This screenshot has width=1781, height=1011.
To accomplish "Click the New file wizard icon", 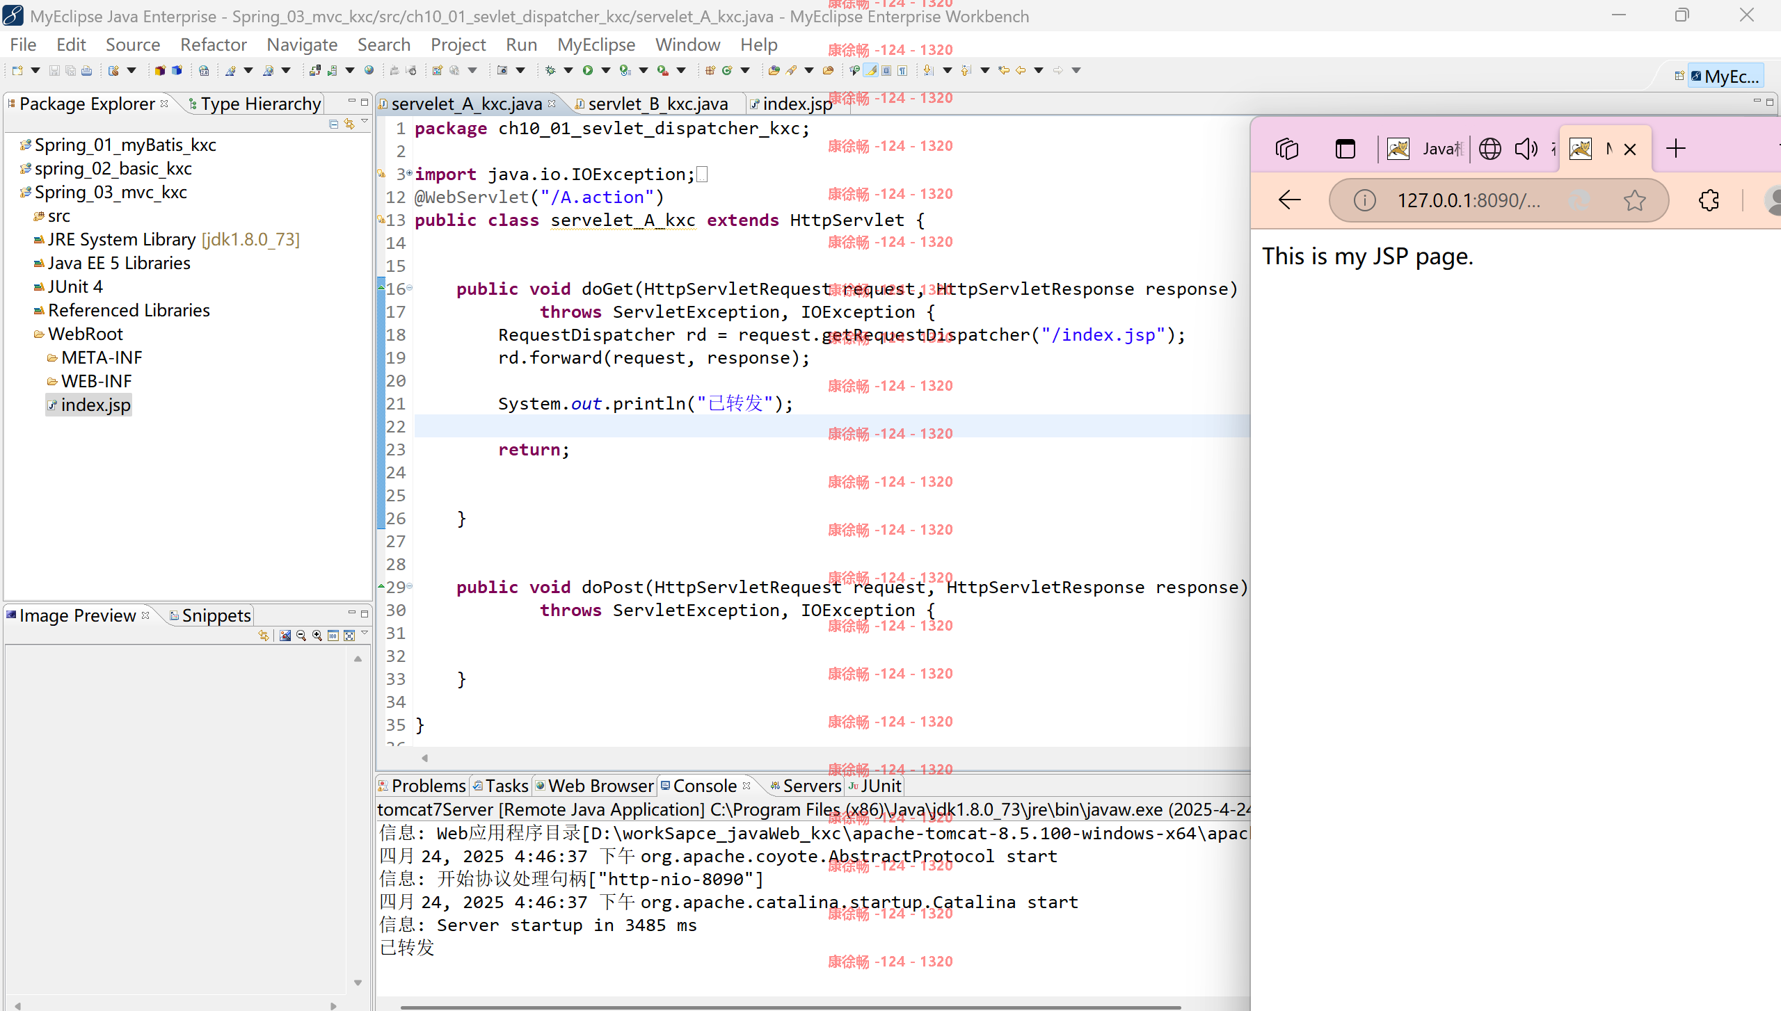I will click(17, 70).
